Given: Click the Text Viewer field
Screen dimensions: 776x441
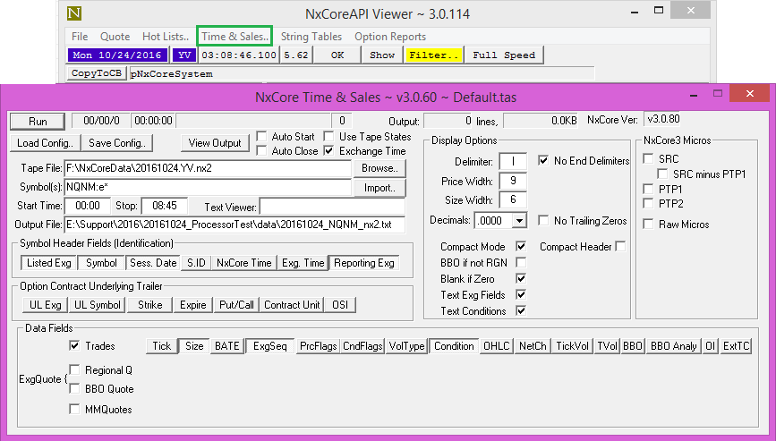Looking at the screenshot, I should pos(332,207).
